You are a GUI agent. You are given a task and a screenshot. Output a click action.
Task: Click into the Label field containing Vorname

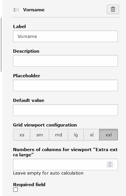point(65,36)
